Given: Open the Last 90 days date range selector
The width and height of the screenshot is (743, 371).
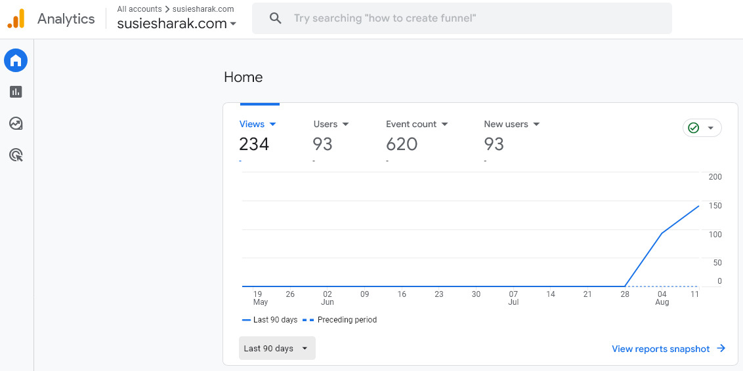Looking at the screenshot, I should click(x=276, y=348).
